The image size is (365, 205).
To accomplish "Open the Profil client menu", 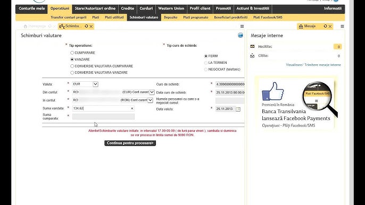I will 200,8.
